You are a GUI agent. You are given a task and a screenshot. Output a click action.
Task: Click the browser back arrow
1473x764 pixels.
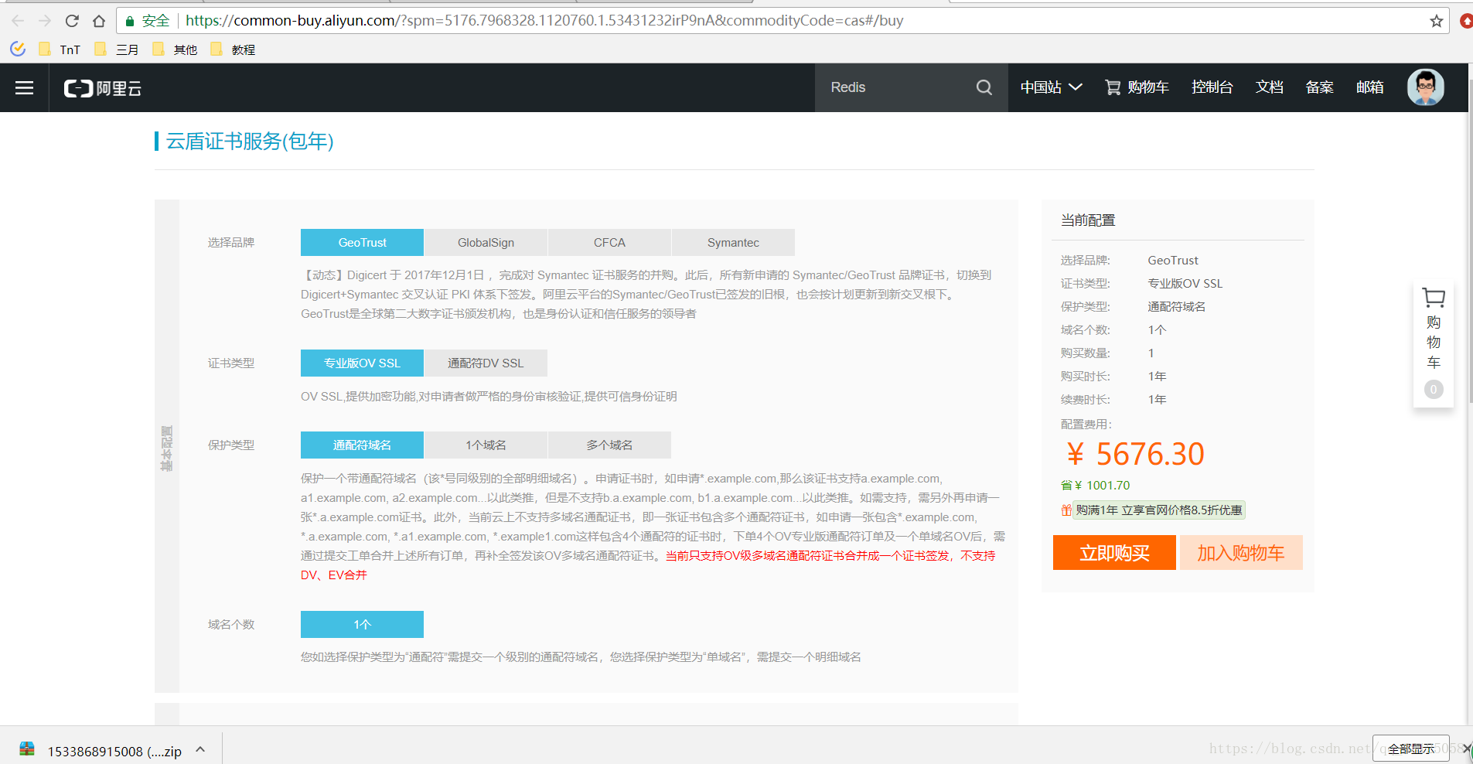[x=18, y=21]
